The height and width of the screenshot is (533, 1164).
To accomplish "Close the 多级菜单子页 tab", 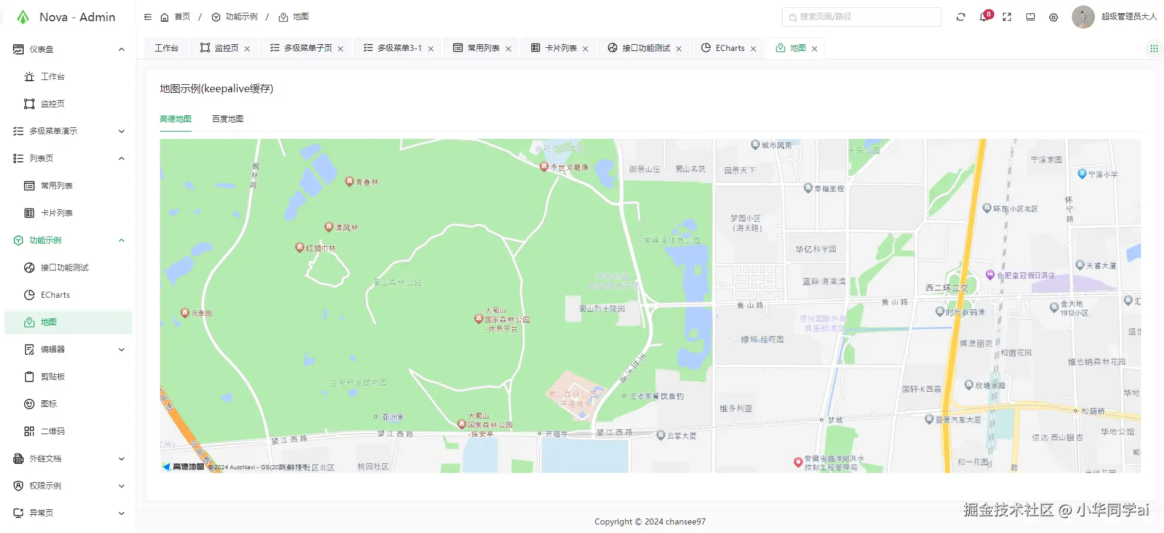I will 341,49.
